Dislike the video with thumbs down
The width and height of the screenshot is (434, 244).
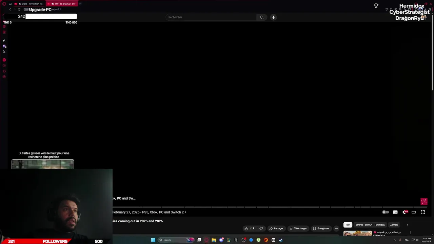coord(261,228)
